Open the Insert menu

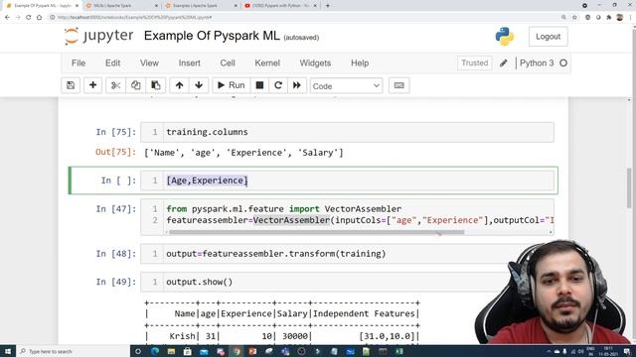[x=190, y=63]
